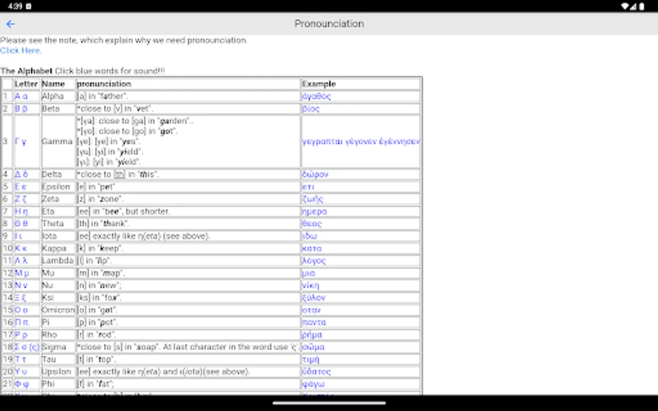Play example word 'ῥῆμα' in Rho row
Viewport: 658px width, 411px height.
(x=312, y=335)
